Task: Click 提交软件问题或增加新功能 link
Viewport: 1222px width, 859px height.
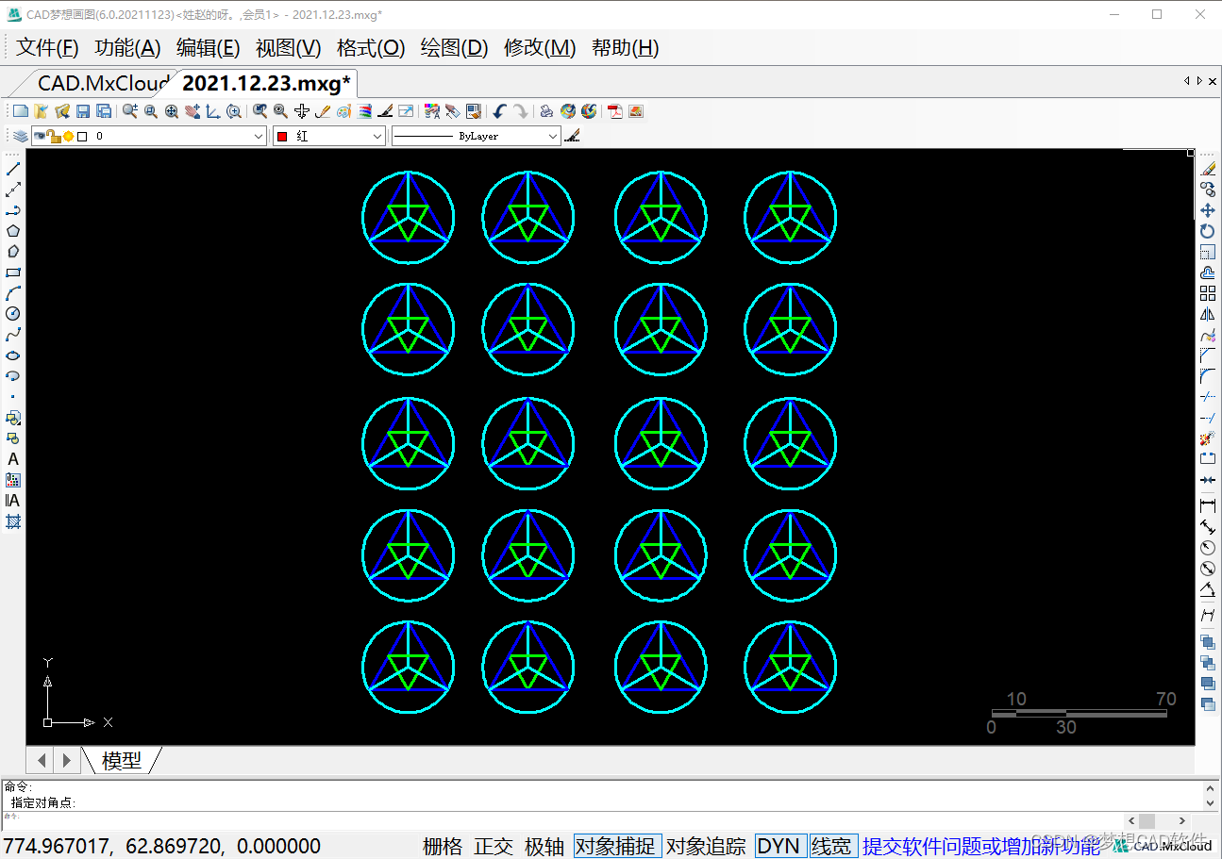Action: (x=981, y=846)
